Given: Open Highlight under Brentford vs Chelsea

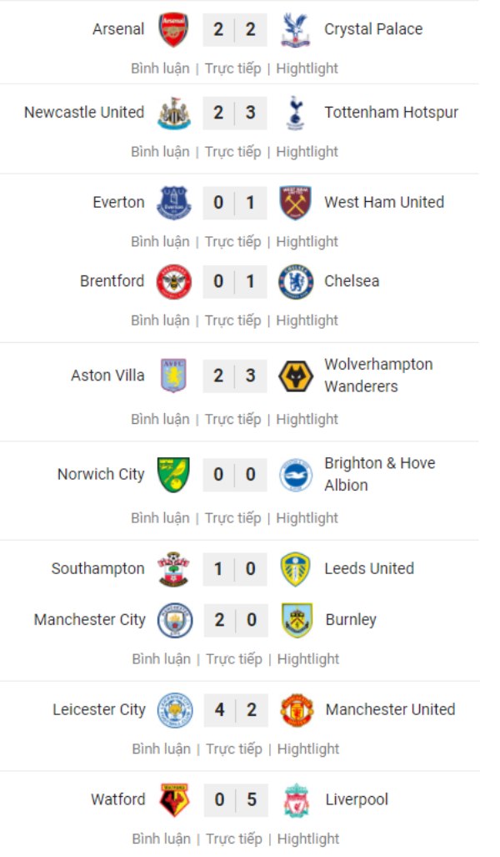Looking at the screenshot, I should (307, 320).
